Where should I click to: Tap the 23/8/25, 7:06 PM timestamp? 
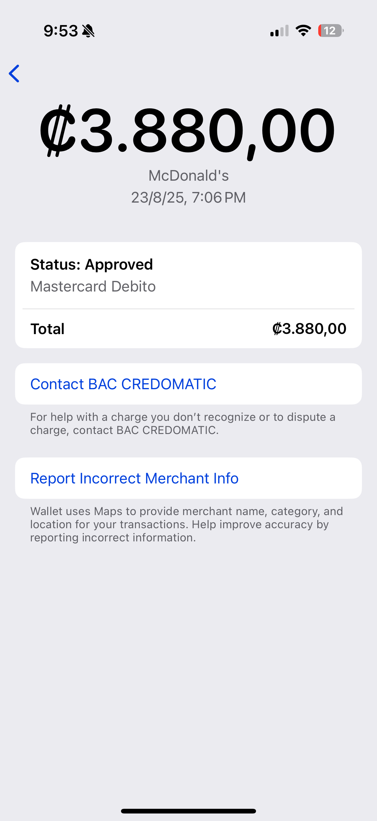tap(188, 198)
